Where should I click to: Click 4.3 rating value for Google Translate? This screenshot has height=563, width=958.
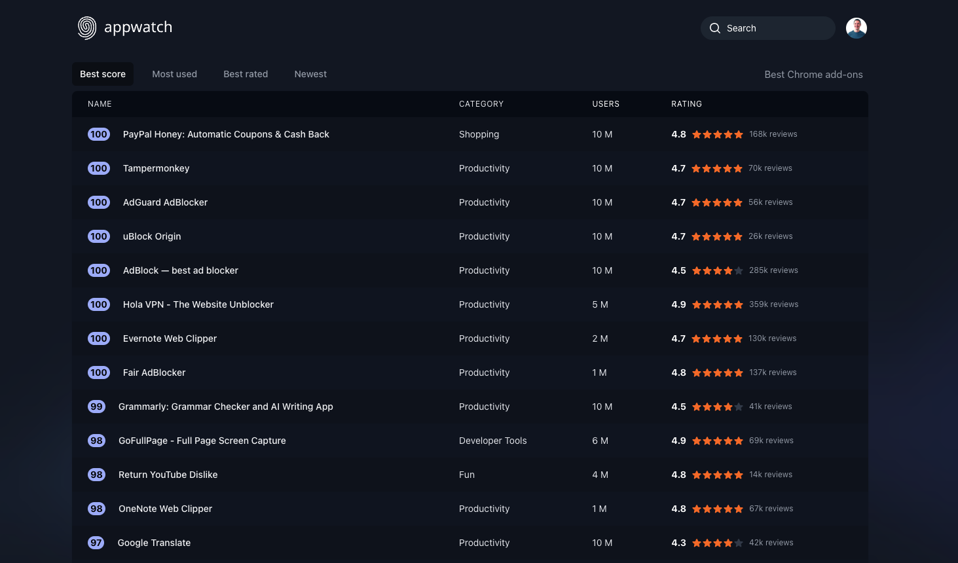coord(678,543)
